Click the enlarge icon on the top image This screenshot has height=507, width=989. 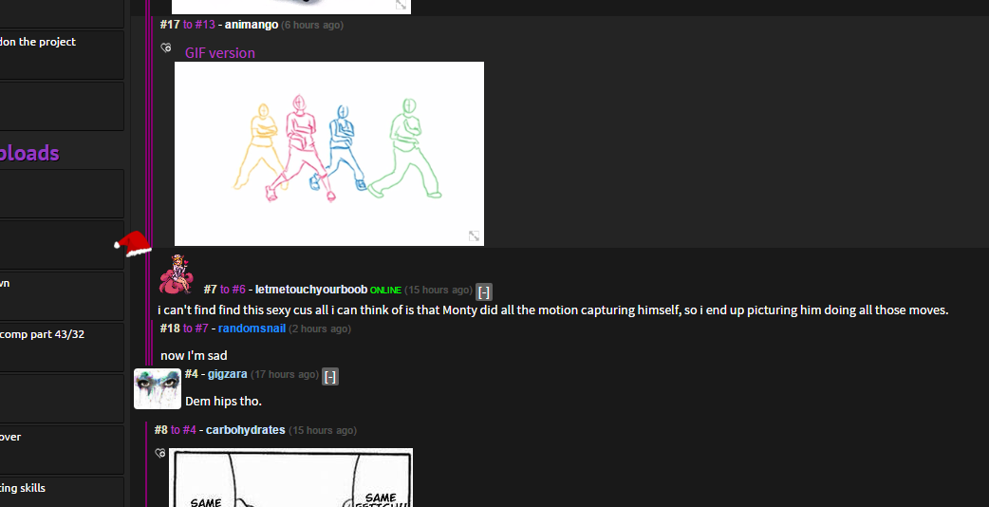coord(401,6)
